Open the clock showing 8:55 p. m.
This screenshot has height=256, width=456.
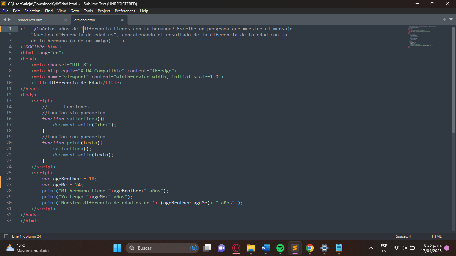click(431, 248)
